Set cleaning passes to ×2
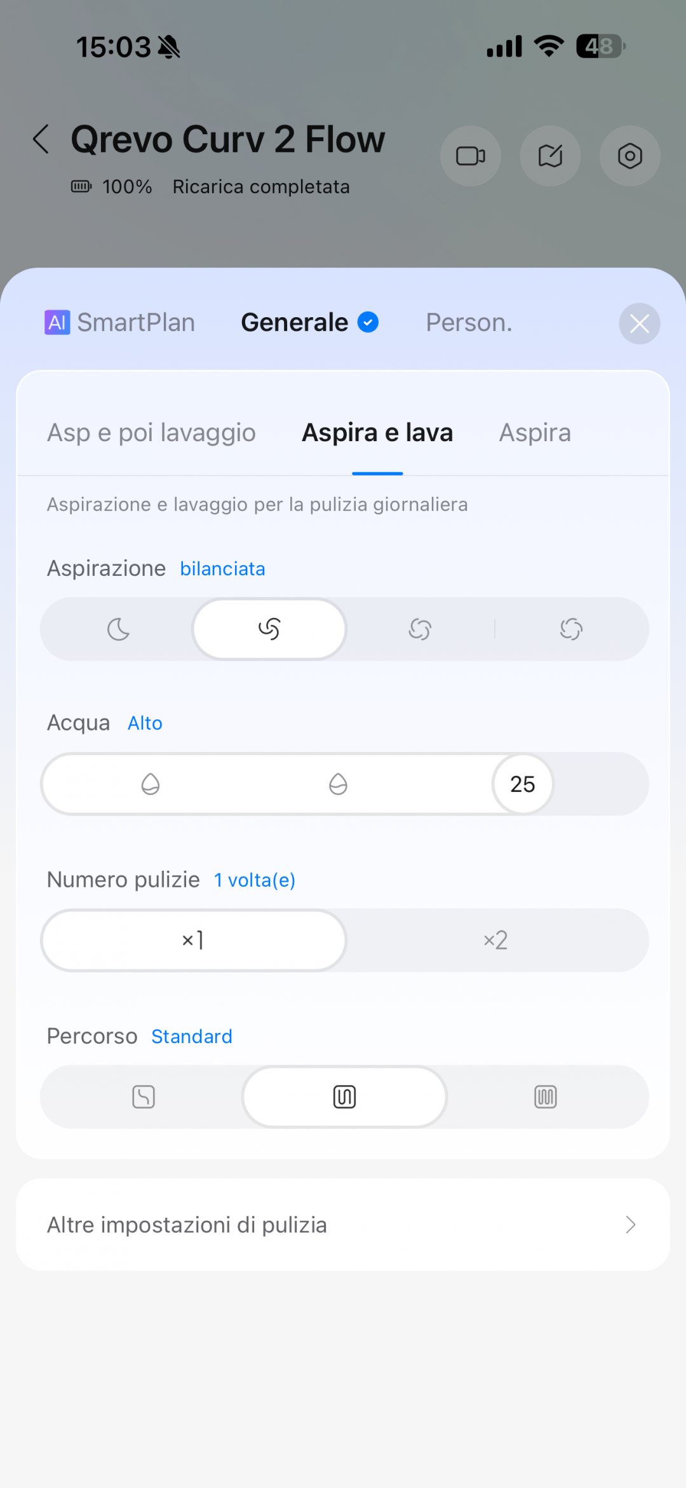The image size is (686, 1488). click(x=495, y=940)
